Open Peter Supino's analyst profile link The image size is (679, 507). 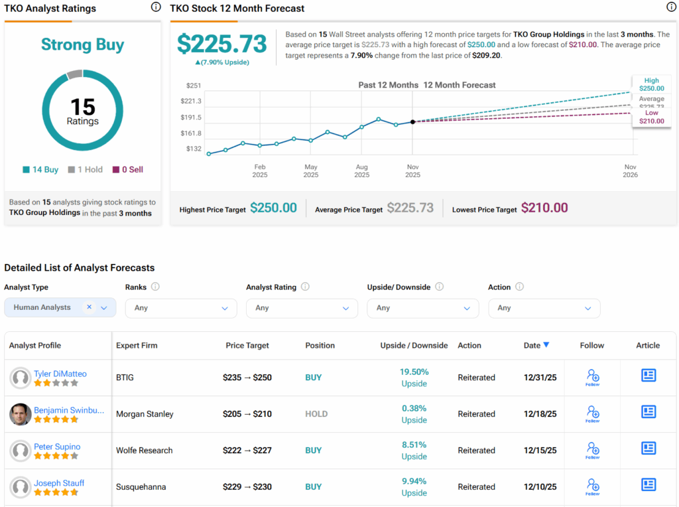[x=56, y=447]
